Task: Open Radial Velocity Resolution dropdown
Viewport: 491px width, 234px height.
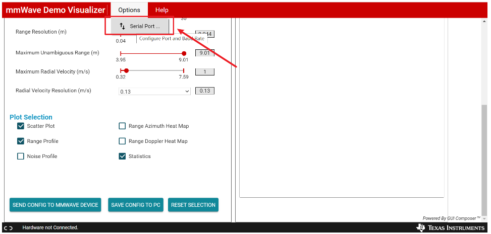Action: click(154, 92)
